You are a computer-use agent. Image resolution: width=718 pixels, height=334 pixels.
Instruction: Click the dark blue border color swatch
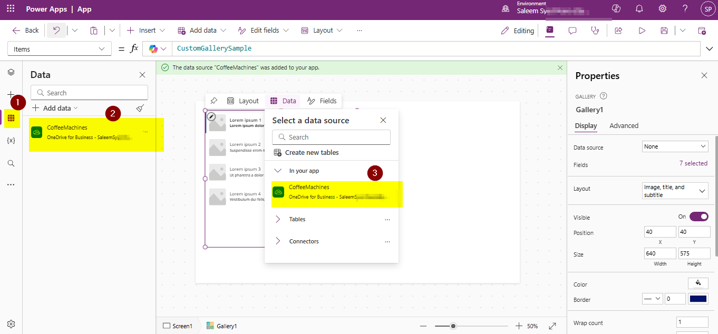click(x=698, y=299)
